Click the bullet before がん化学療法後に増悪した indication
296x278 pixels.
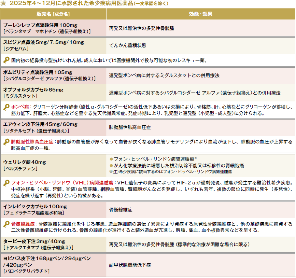(111, 165)
